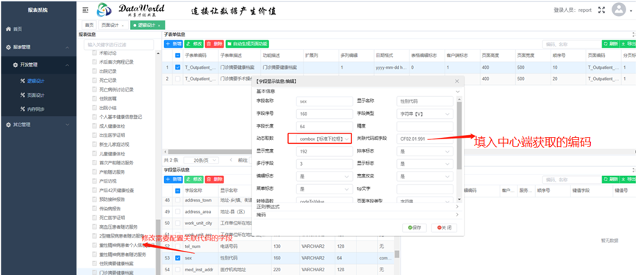Open 逻辑设计 in the sidebar
Image resolution: width=638 pixels, height=275 pixels.
point(35,81)
